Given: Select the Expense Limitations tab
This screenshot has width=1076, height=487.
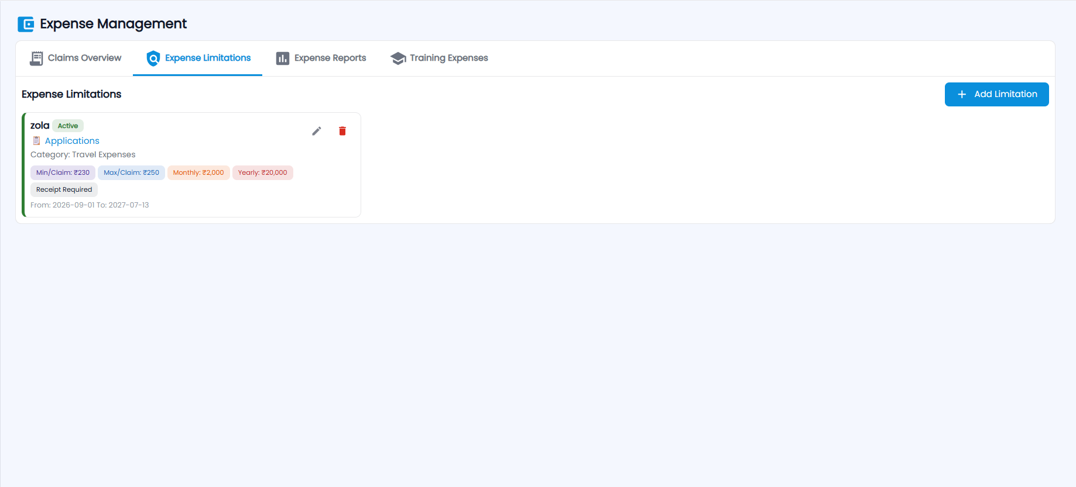Looking at the screenshot, I should pos(198,58).
